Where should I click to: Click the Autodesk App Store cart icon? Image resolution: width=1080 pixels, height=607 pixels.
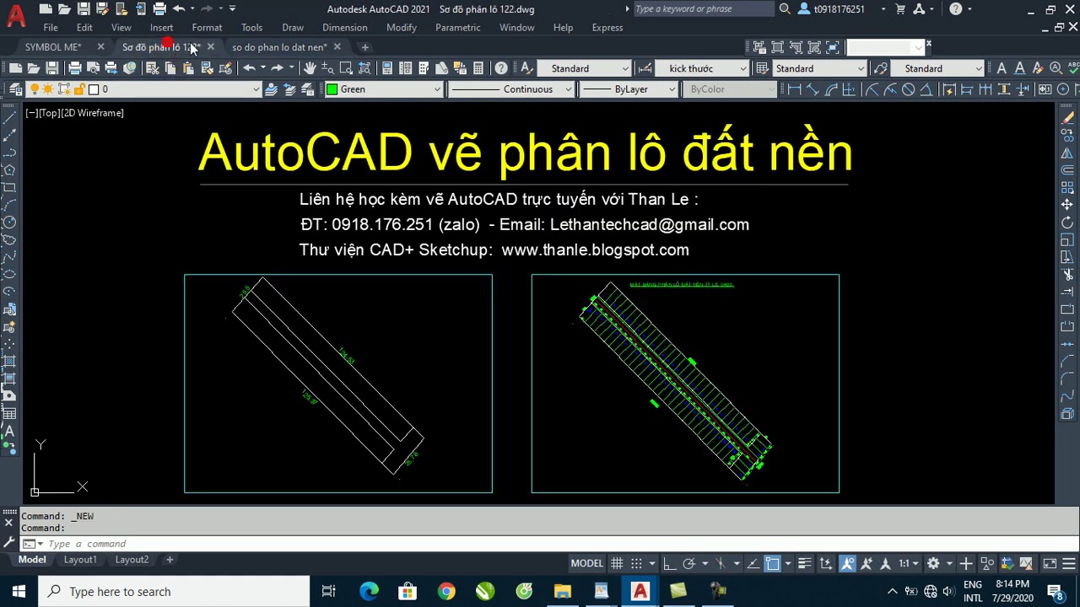coord(900,9)
